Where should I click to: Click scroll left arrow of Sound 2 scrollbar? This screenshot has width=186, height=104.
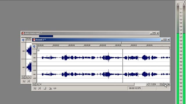pyautogui.click(x=41, y=84)
